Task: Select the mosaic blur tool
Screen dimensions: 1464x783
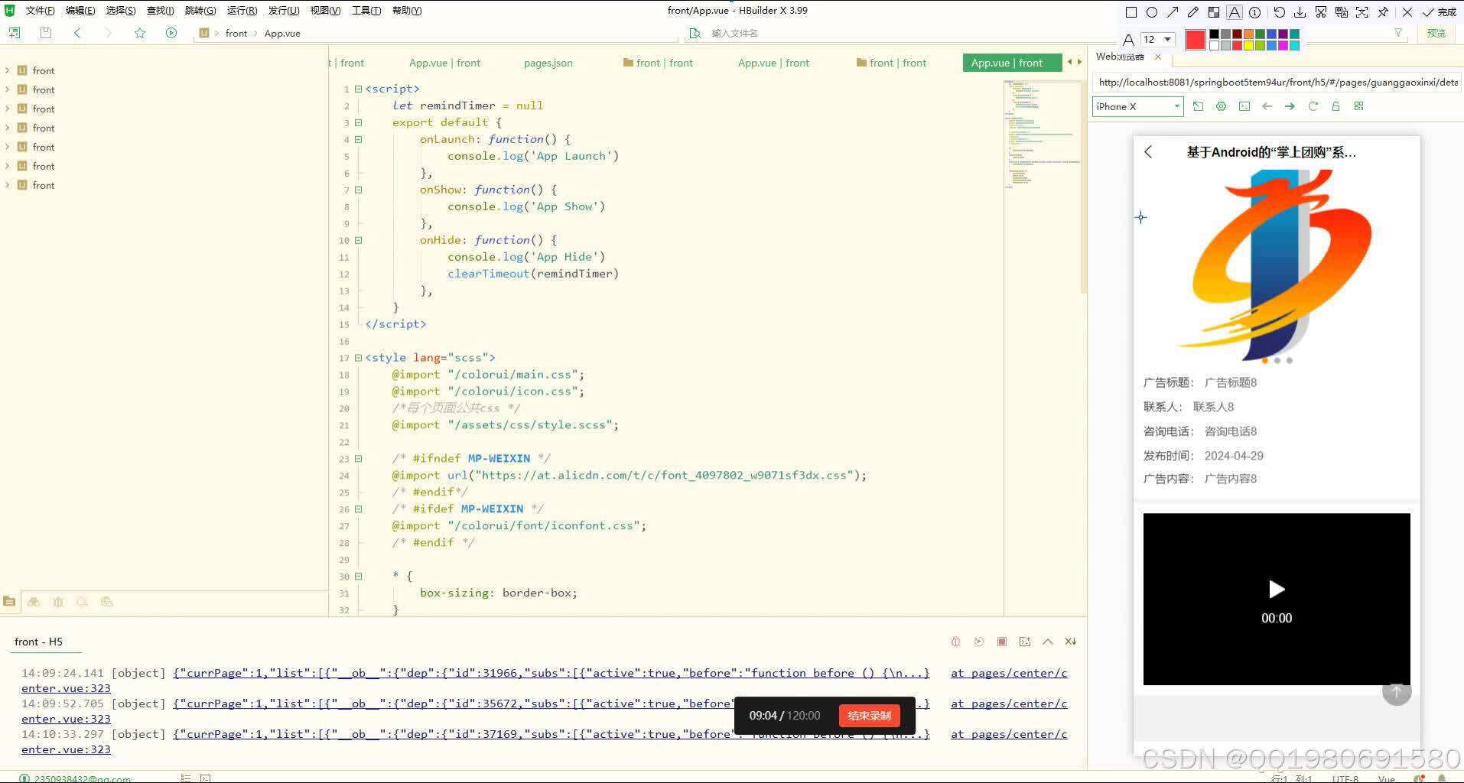Action: coord(1214,12)
